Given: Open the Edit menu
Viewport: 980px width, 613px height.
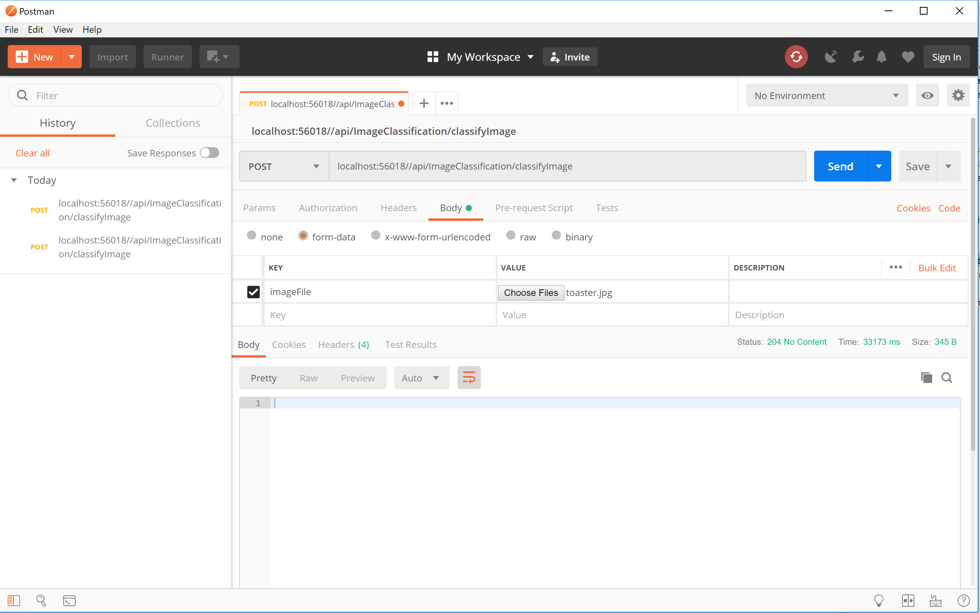Looking at the screenshot, I should (35, 30).
